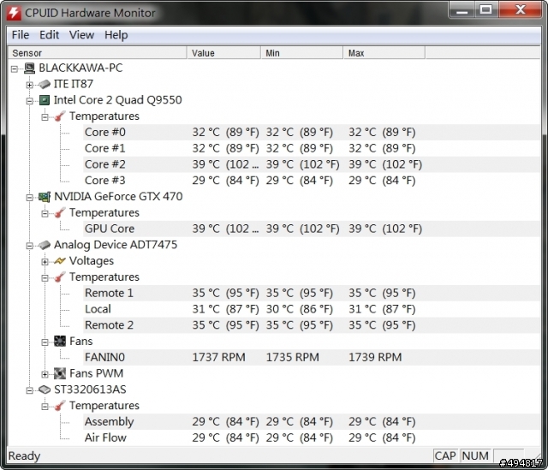Select the Air Flow temperature row

click(x=311, y=437)
